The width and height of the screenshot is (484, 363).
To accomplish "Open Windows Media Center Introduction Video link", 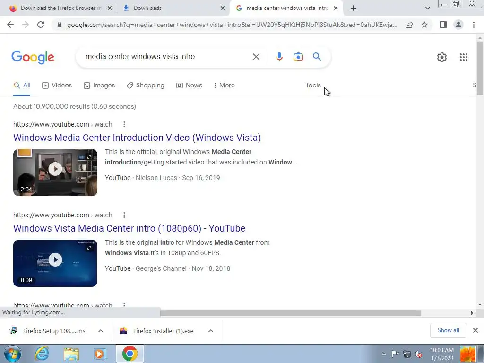I will pyautogui.click(x=137, y=138).
